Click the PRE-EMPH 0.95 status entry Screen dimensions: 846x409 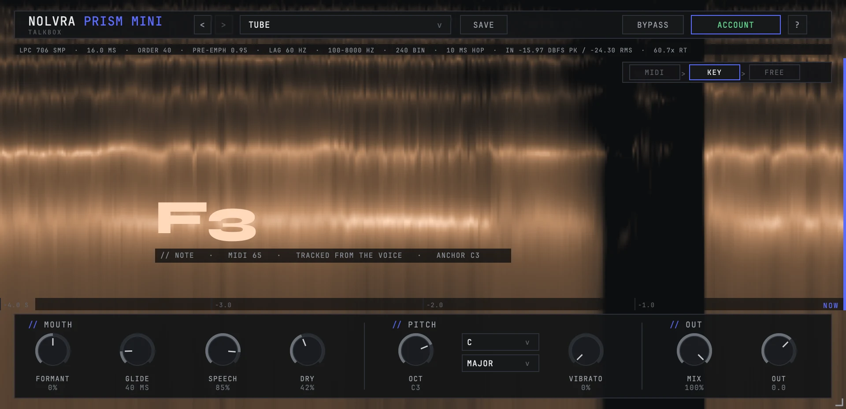tap(220, 50)
